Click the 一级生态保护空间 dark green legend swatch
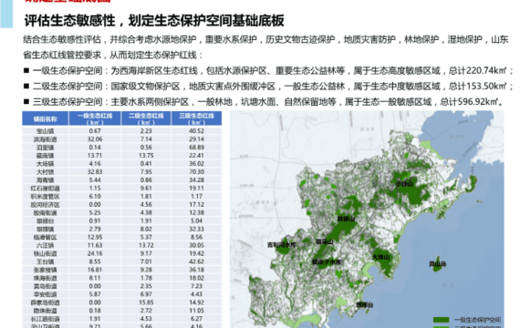 point(441,320)
